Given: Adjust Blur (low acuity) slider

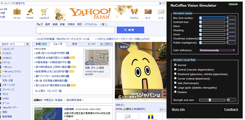Looking at the screenshot, I should coord(212,18).
